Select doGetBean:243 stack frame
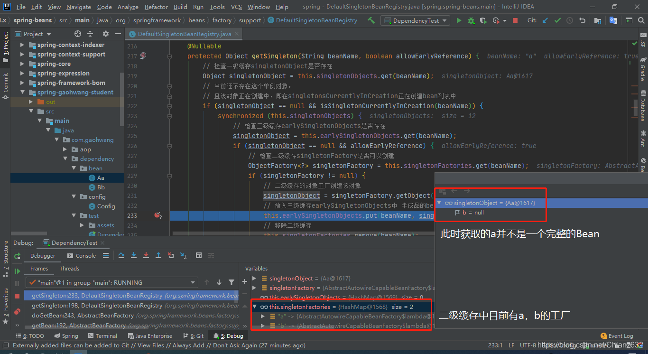The width and height of the screenshot is (648, 354). pos(130,316)
